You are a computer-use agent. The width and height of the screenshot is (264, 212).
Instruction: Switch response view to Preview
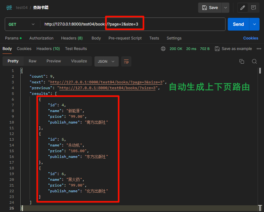coord(53,61)
